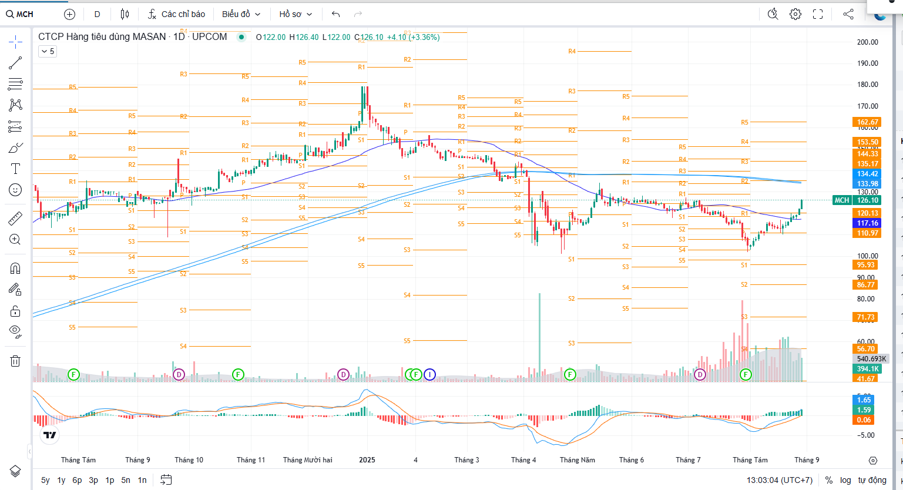Select the 1y date range
The width and height of the screenshot is (903, 490).
point(61,480)
